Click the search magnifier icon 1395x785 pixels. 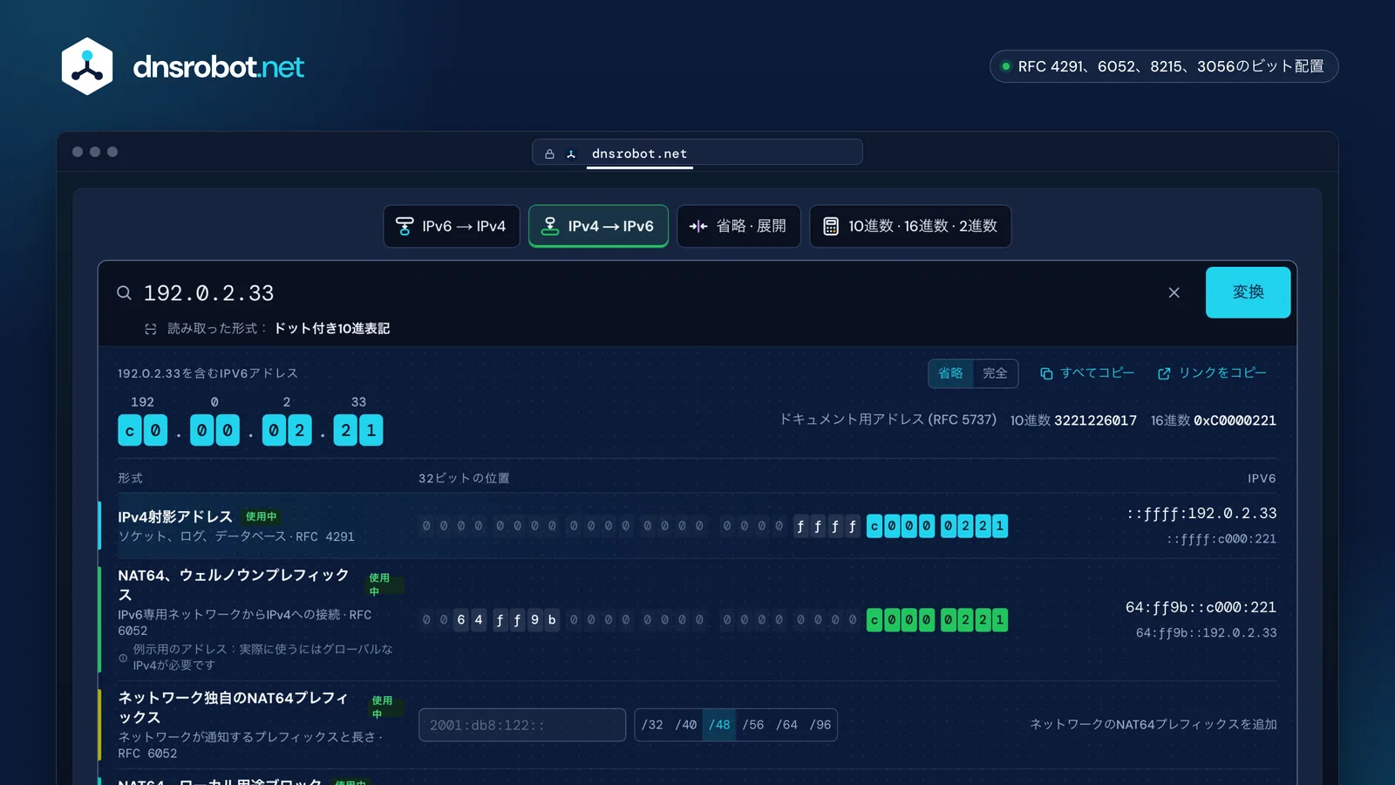pos(125,293)
